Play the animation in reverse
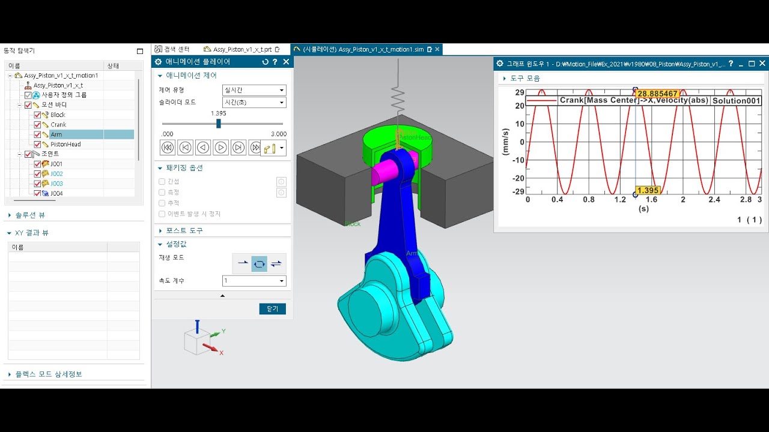Viewport: 769px width, 432px height. pyautogui.click(x=203, y=147)
